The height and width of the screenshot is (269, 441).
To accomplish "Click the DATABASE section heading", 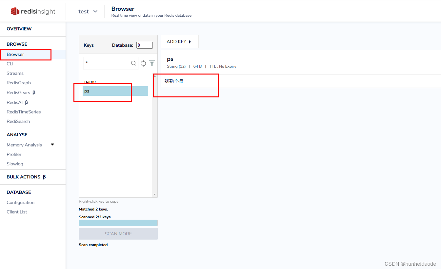I will click(19, 192).
